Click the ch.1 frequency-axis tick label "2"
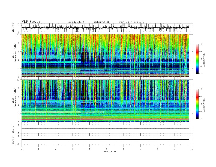216x167 pixels. [x=19, y=68]
